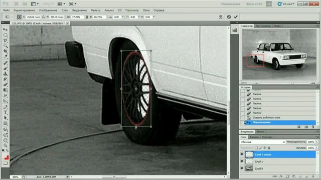Switch to the Маски tab
This screenshot has height=180, width=321.
coord(260,131)
